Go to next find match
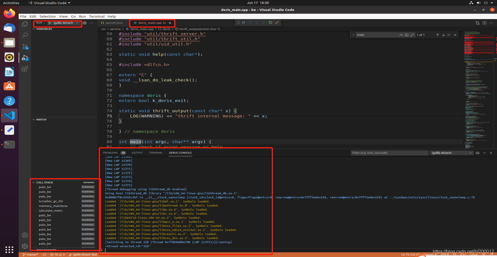 click(x=443, y=35)
